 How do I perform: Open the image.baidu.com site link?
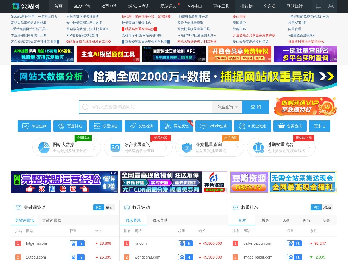[x=258, y=257]
